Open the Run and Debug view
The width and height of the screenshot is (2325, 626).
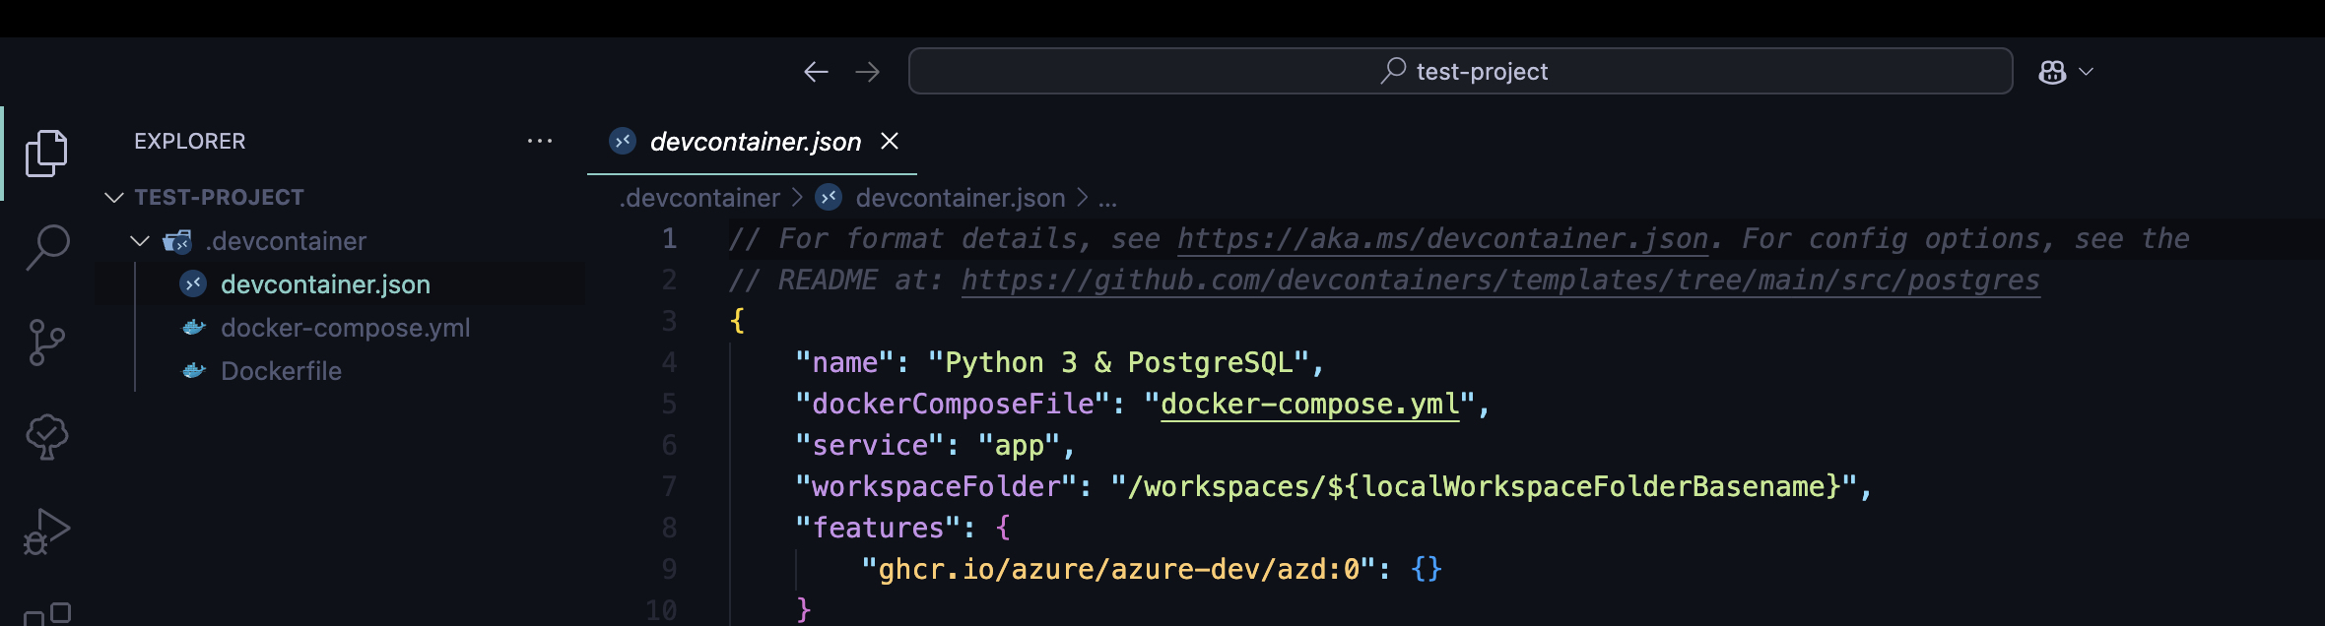tap(46, 532)
